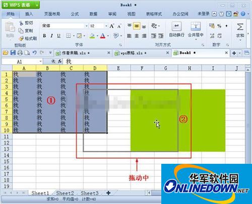Open the font name combo box 宋体

tap(65, 26)
